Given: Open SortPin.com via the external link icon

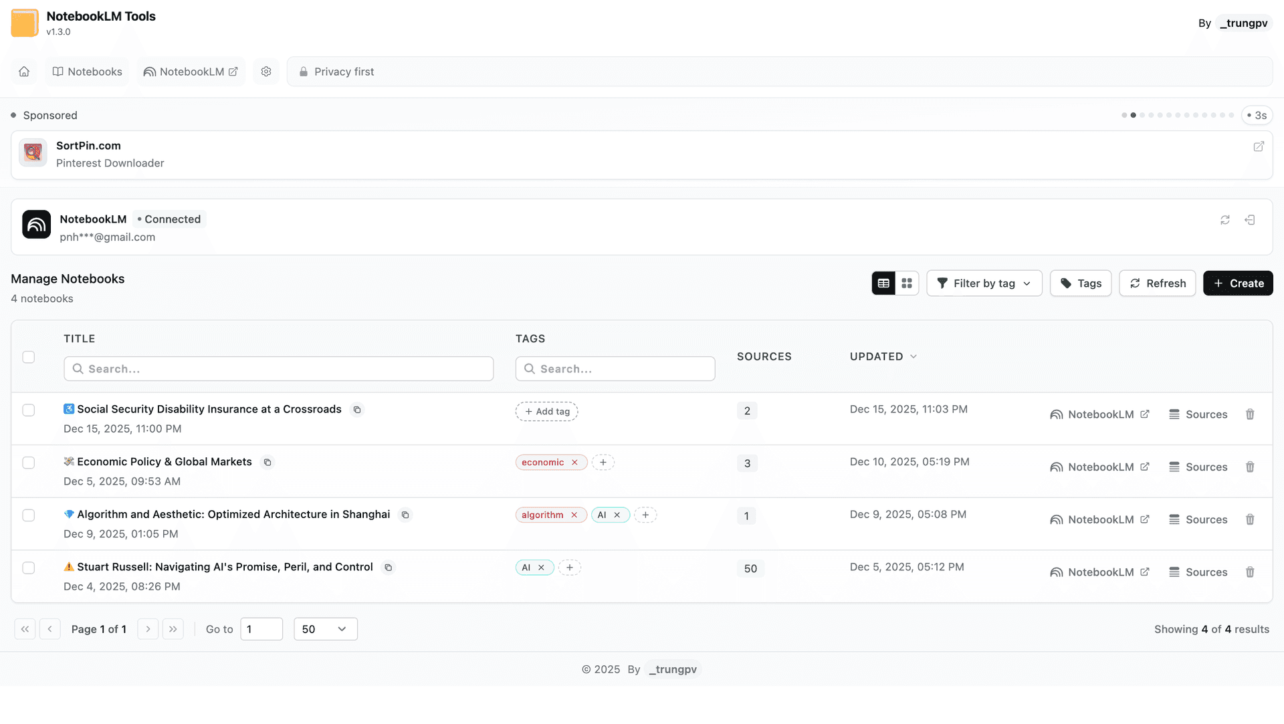Looking at the screenshot, I should pos(1259,146).
